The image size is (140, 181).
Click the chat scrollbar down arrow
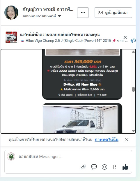pyautogui.click(x=133, y=131)
